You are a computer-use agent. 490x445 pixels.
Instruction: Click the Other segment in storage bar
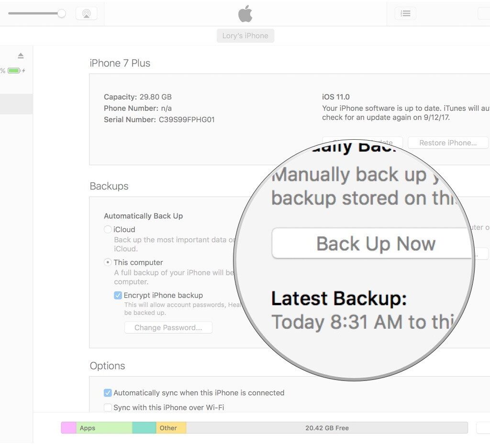coord(171,428)
